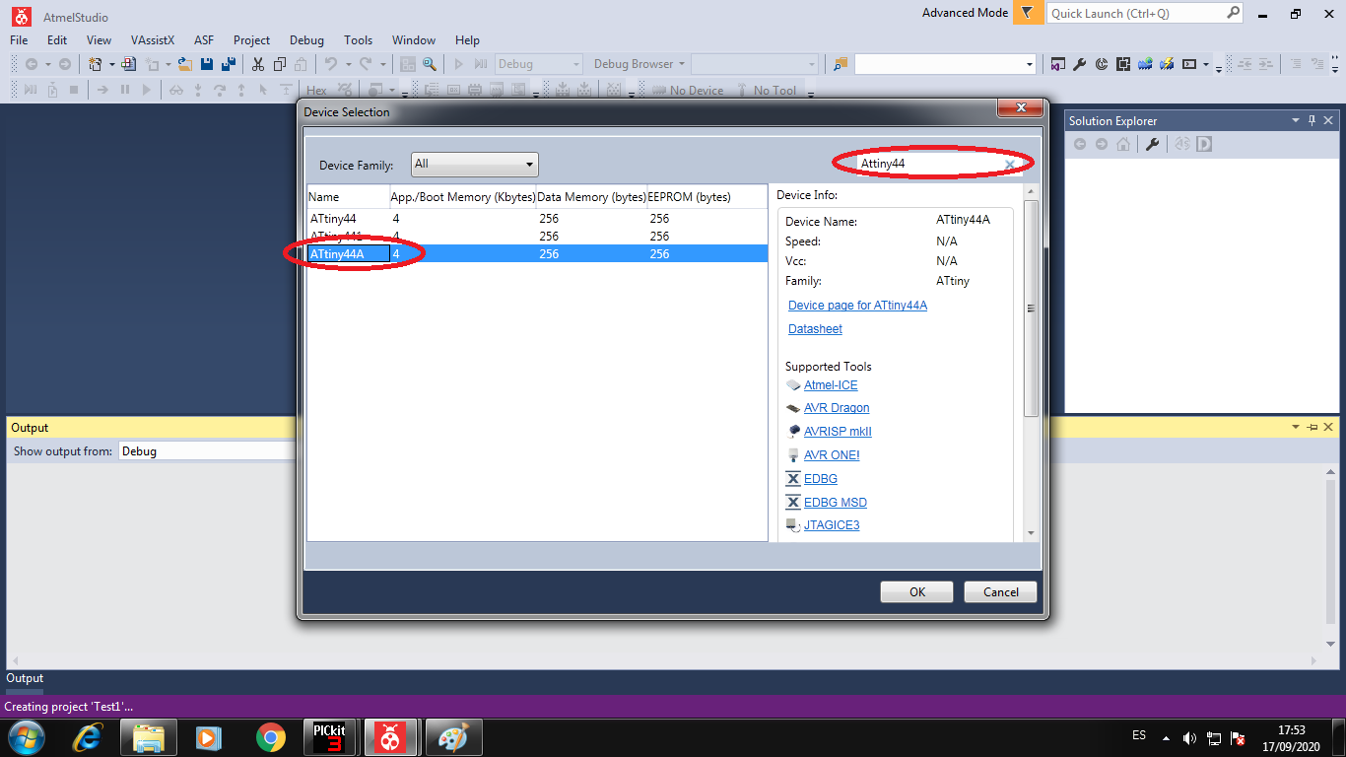Confirm device selection with the OK button
The height and width of the screenshot is (757, 1346).
916,592
